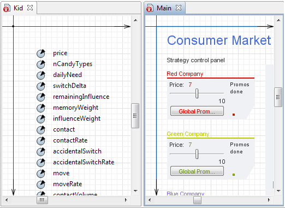The height and width of the screenshot is (208, 285).
Task: Click the Kid tab file icon
Action: click(x=7, y=8)
